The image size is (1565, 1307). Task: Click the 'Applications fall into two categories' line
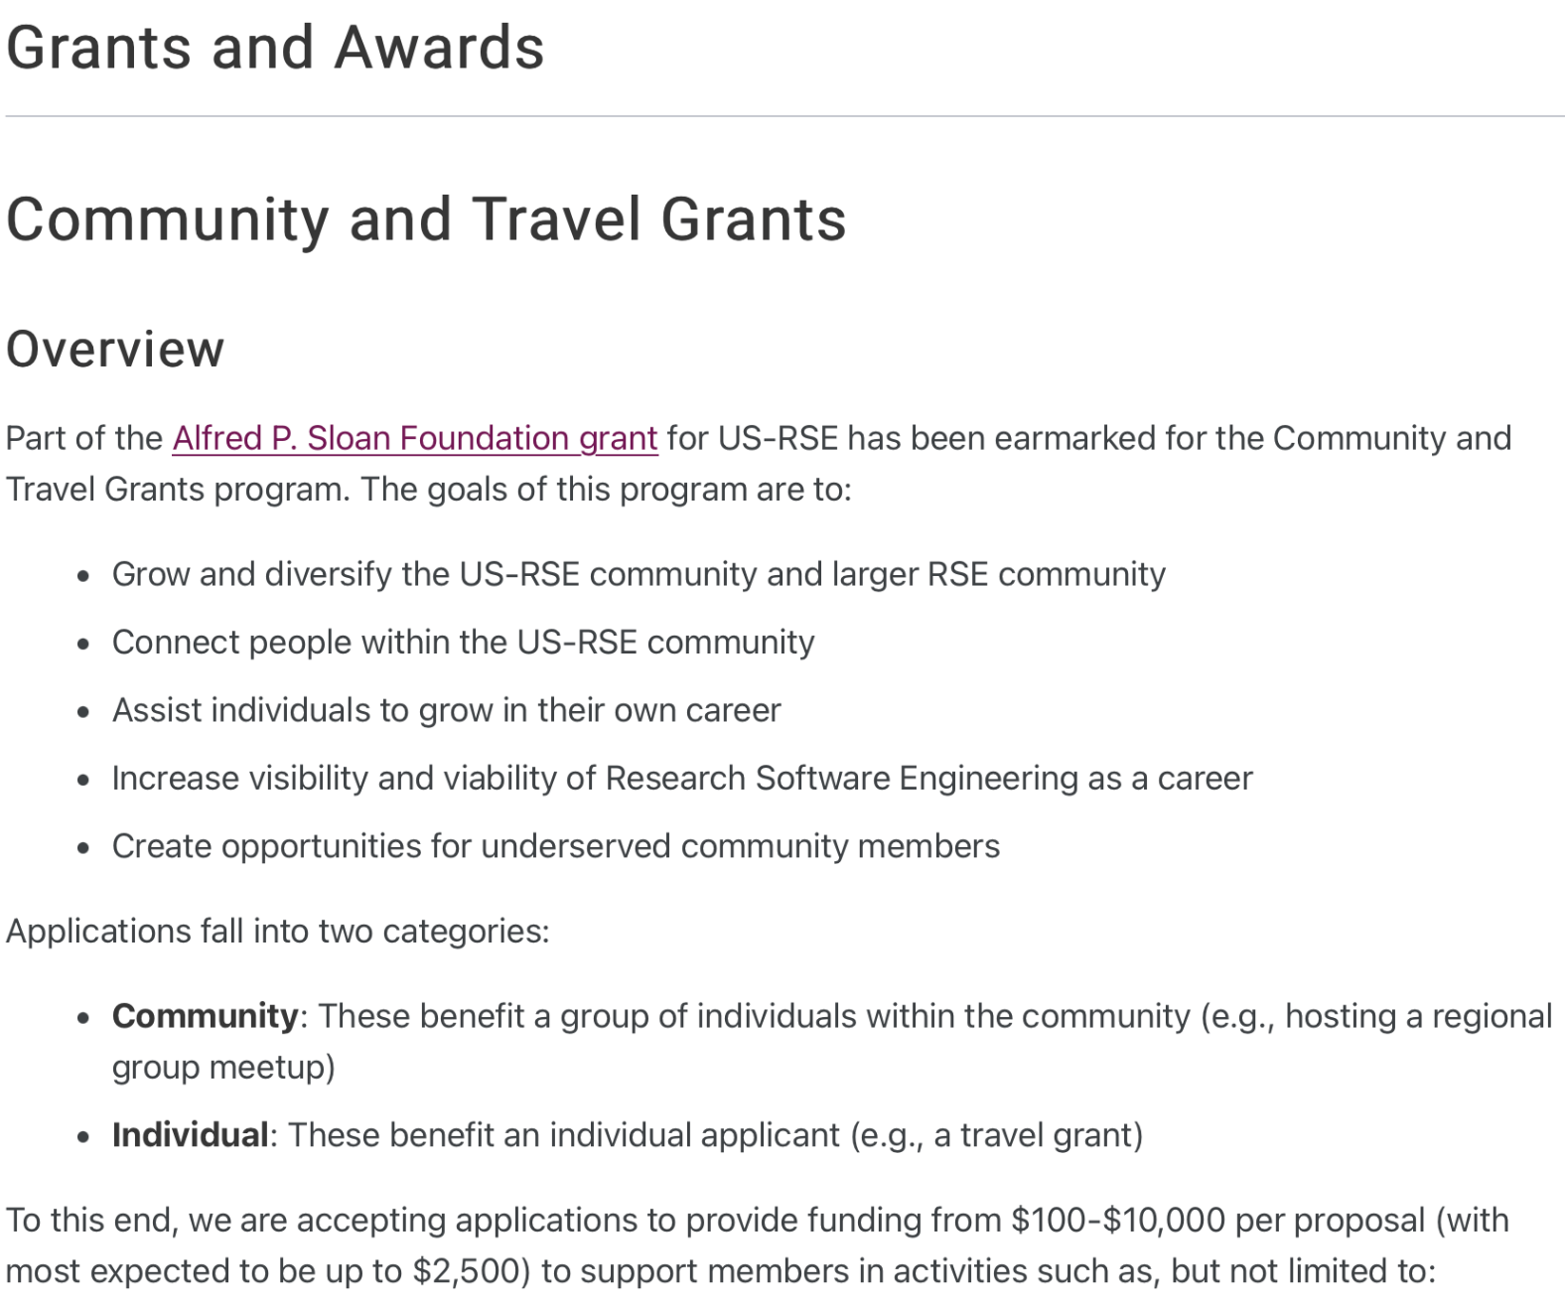(277, 932)
